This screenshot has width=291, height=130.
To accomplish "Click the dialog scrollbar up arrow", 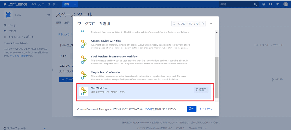I will [x=217, y=32].
